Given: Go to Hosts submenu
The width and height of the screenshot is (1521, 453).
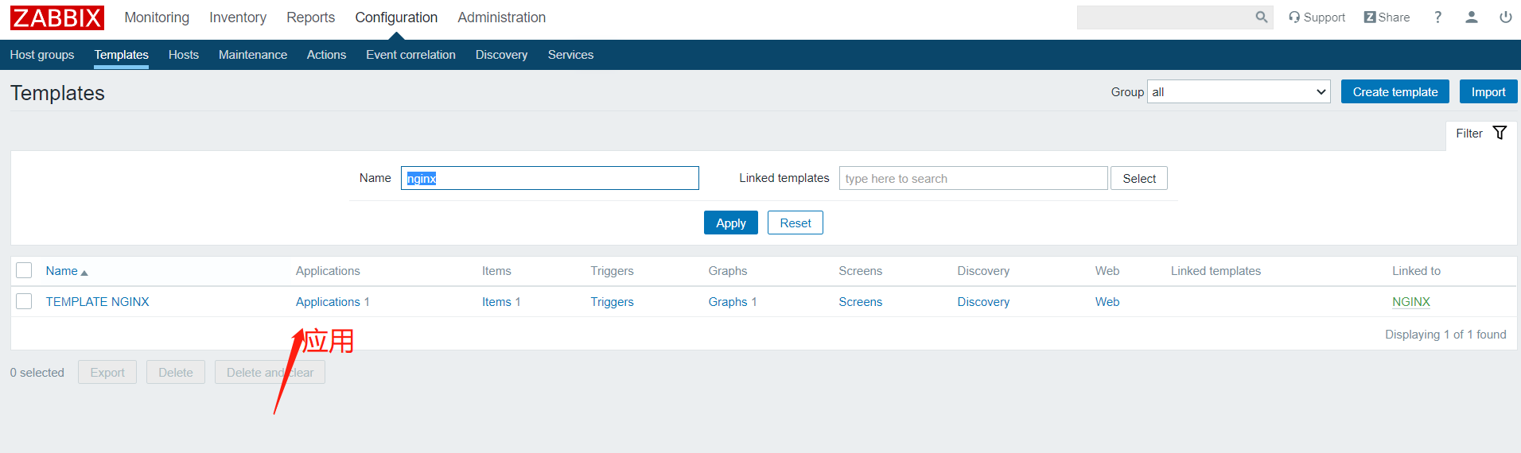Looking at the screenshot, I should pyautogui.click(x=184, y=55).
